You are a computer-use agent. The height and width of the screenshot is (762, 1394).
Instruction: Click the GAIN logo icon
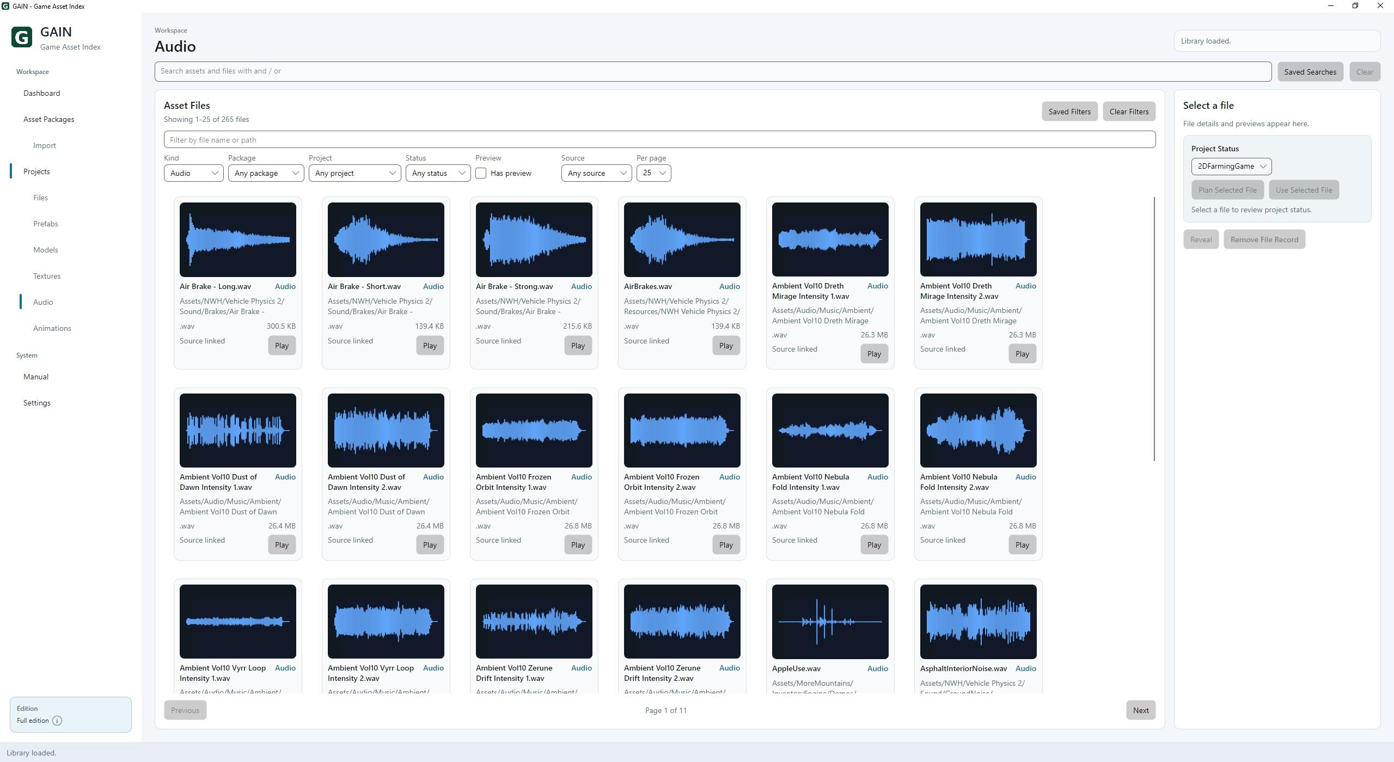click(x=22, y=38)
